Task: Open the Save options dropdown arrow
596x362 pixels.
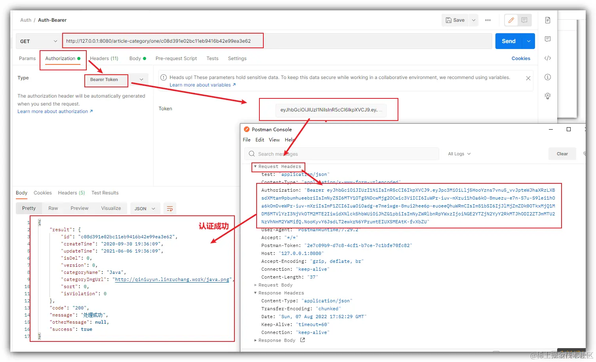Action: (474, 20)
